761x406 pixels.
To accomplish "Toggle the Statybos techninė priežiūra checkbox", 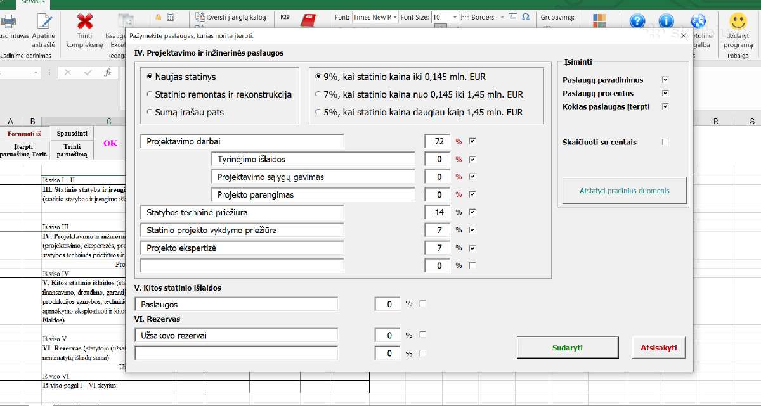I will pos(472,212).
